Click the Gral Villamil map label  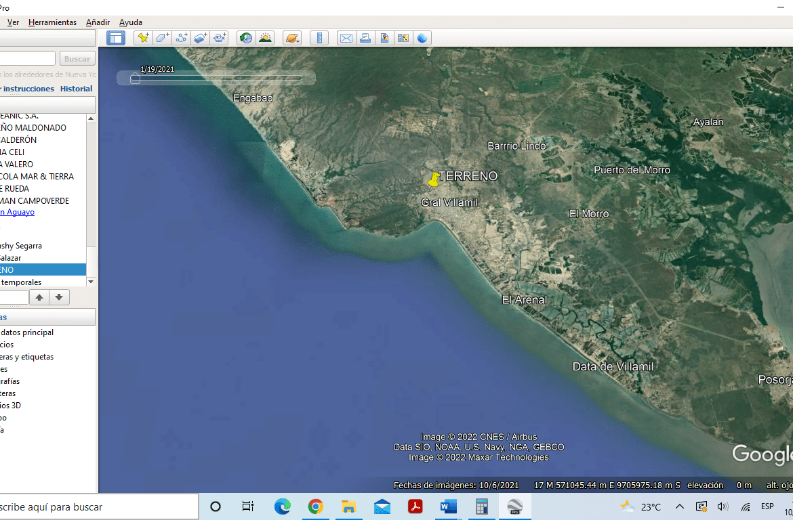coord(449,202)
